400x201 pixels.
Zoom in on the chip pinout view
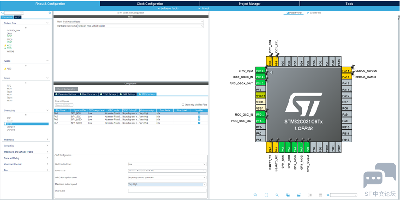coord(255,195)
